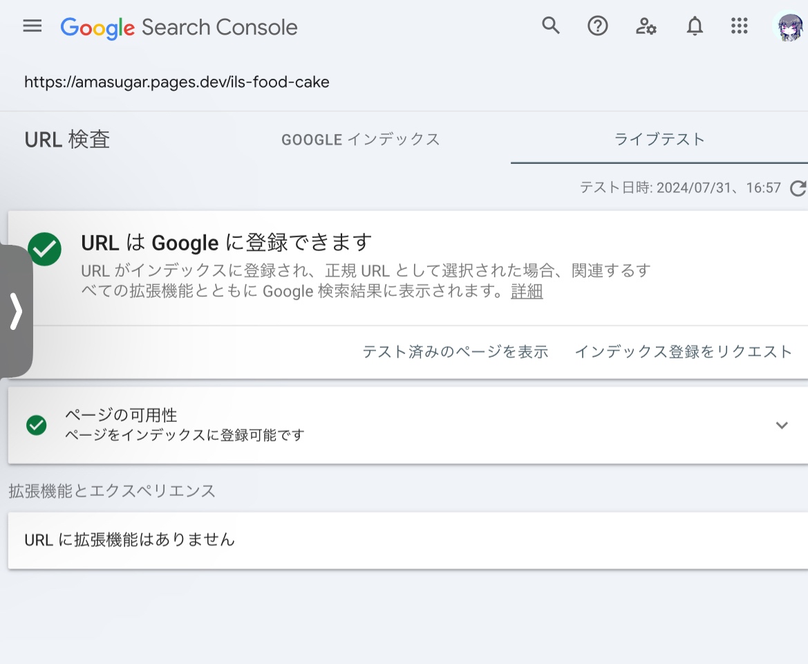Click ページをインデックスに登録可能です text
This screenshot has width=808, height=664.
click(185, 435)
